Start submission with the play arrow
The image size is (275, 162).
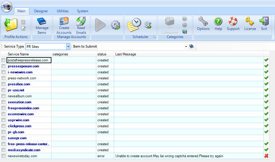coord(100,25)
